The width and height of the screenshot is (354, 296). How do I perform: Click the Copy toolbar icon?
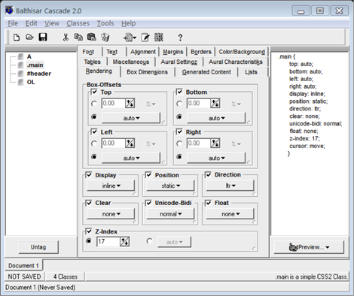pyautogui.click(x=78, y=37)
